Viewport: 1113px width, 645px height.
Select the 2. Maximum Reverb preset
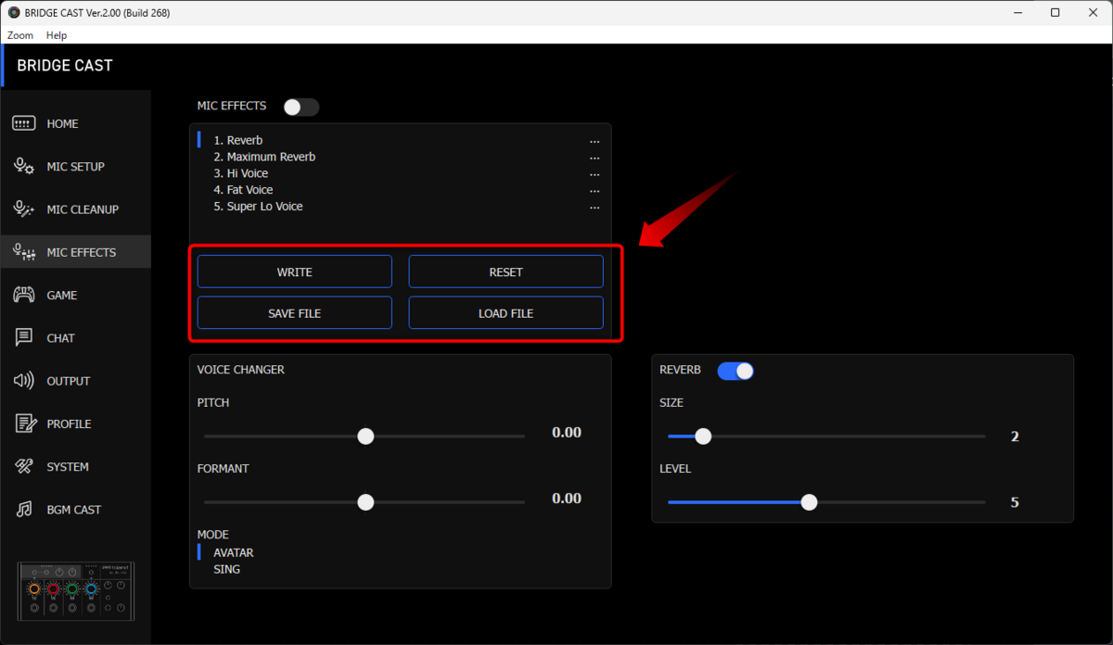264,158
